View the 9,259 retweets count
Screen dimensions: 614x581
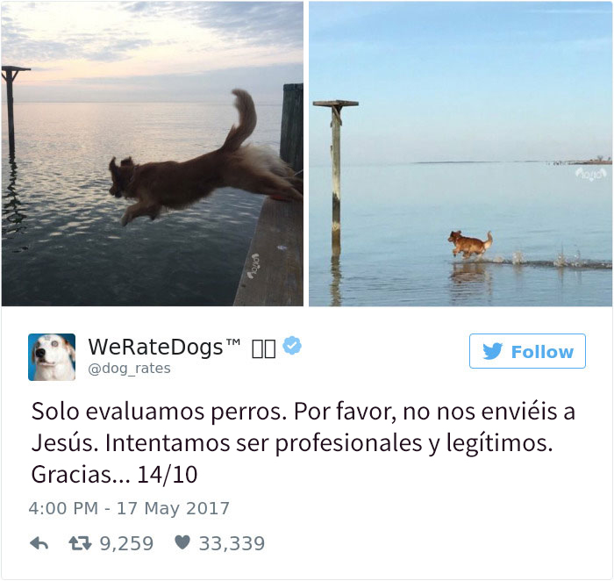pos(126,543)
